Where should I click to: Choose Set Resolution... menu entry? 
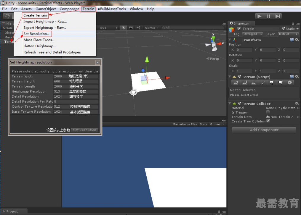36,34
